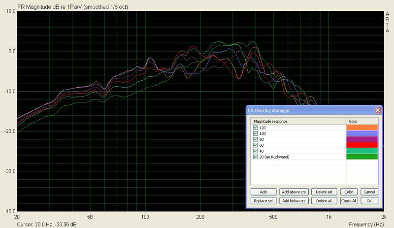
Task: Click the orange color swatch for 120
Action: [362, 128]
